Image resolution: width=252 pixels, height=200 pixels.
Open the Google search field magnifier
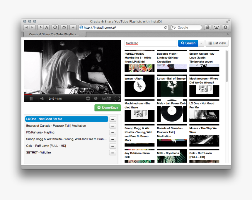point(174,27)
